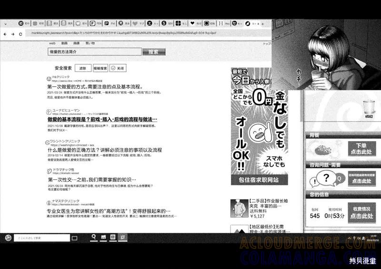
Task: Expand the system tray hidden icons chevron
Action: coord(350,238)
